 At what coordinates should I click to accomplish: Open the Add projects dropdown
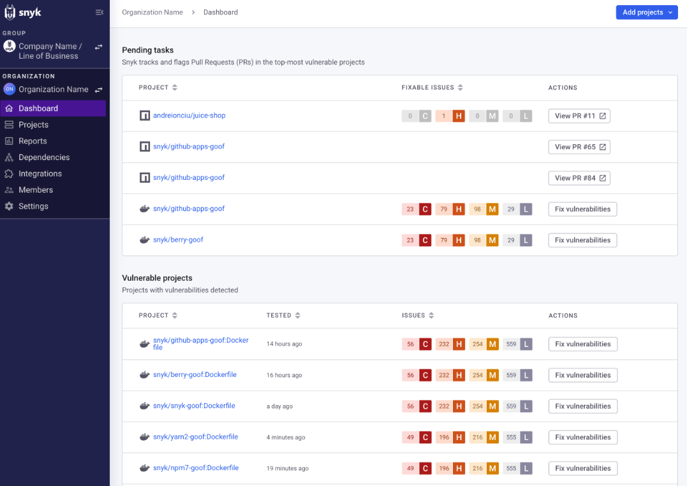tap(647, 12)
